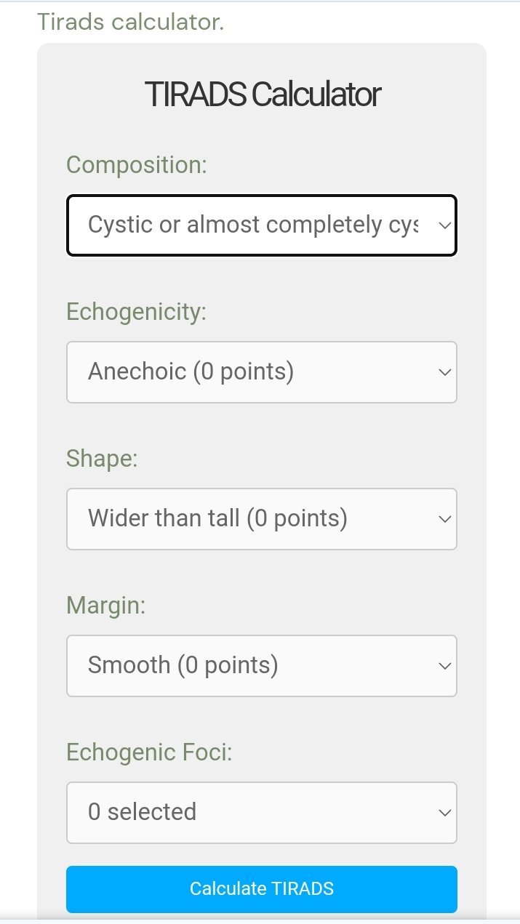
Task: Click the chevron on the Echogenicity dropdown
Action: [445, 372]
